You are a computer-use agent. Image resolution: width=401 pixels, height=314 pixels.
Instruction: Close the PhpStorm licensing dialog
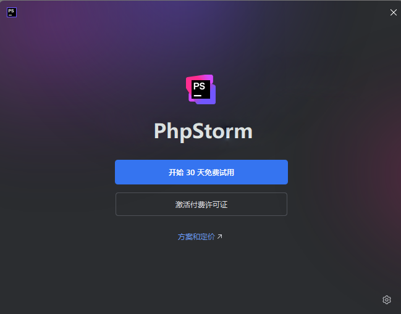pyautogui.click(x=394, y=12)
